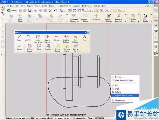The height and width of the screenshot is (120, 159).
Task: Choose Delete in the context menu
Action: tap(125, 92)
